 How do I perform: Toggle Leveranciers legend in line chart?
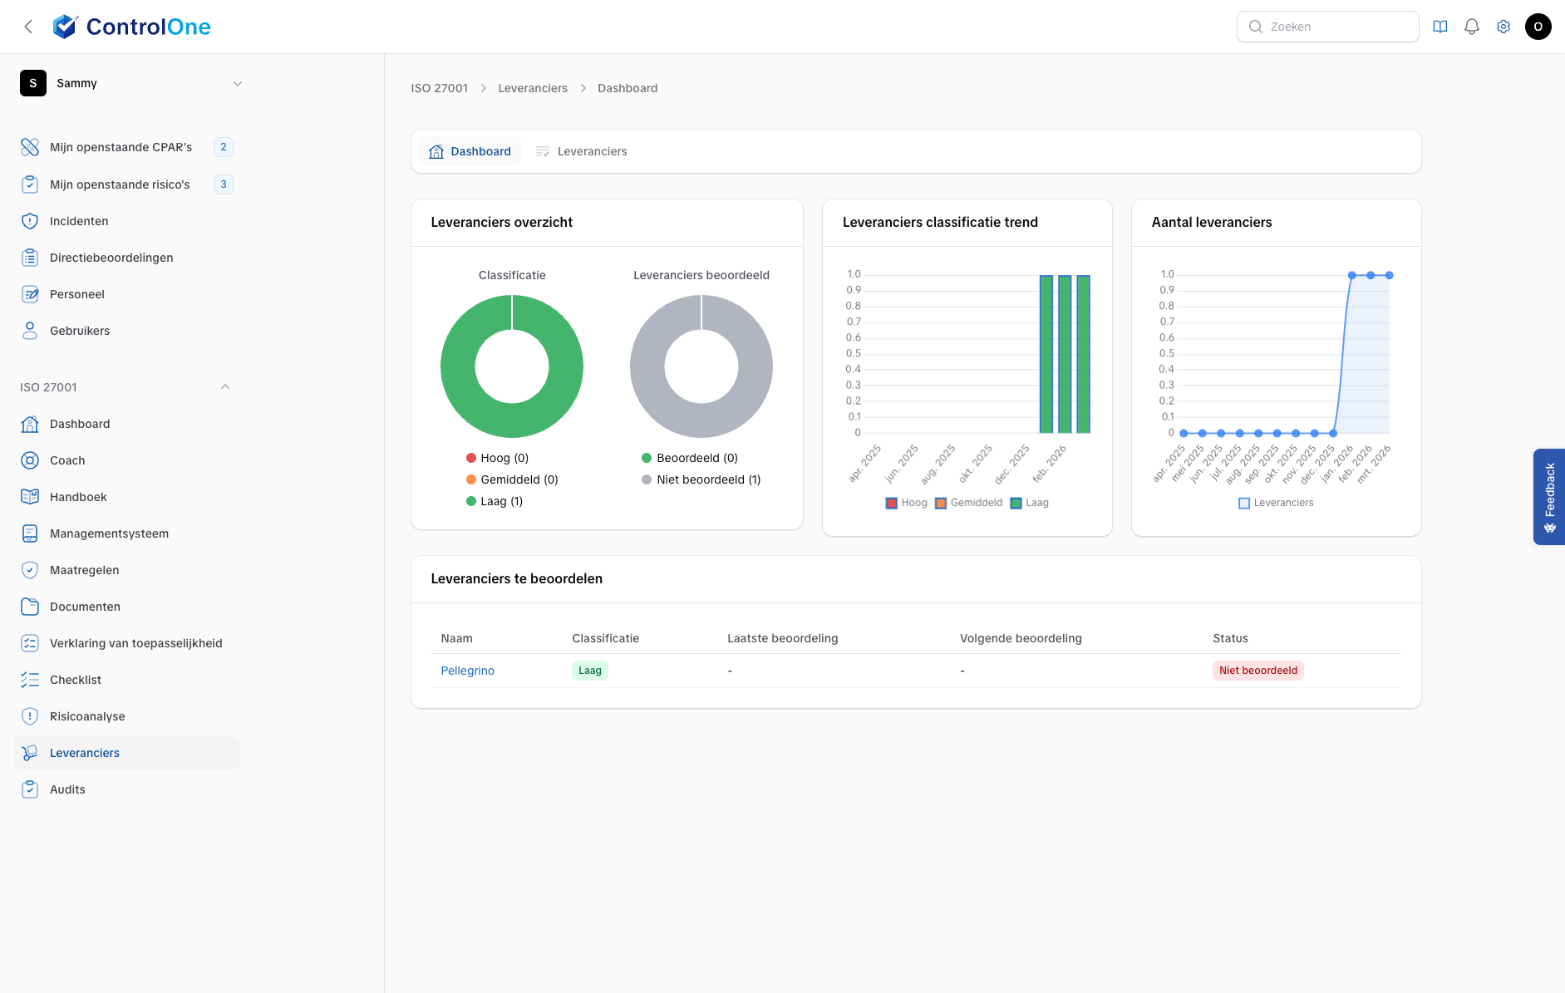point(1276,503)
